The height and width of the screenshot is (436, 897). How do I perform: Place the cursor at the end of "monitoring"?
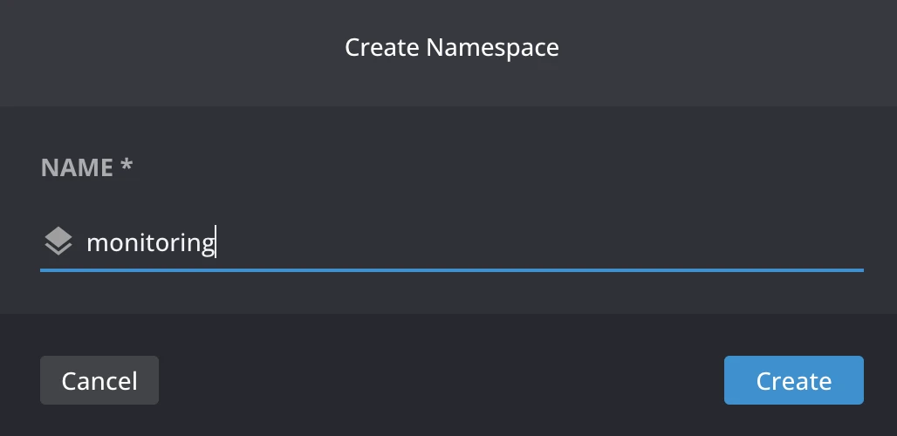point(215,242)
